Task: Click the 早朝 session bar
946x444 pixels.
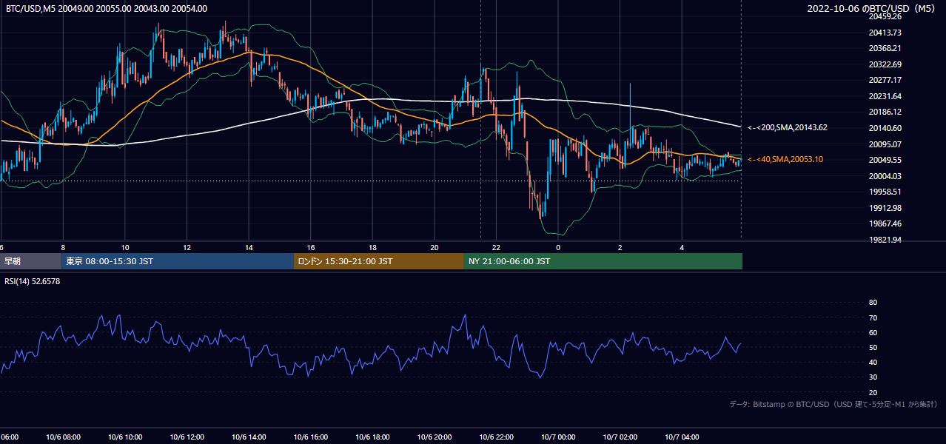Action: coord(30,261)
